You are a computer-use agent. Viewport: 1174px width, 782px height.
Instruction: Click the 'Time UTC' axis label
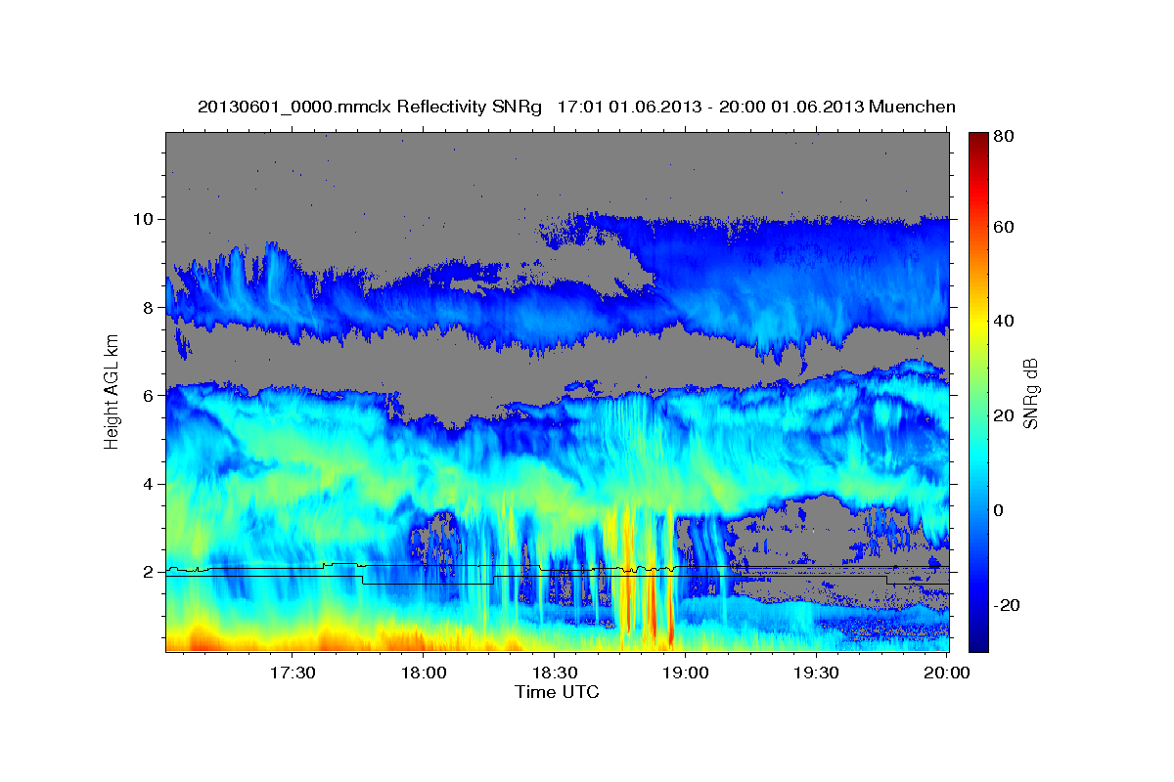point(557,692)
